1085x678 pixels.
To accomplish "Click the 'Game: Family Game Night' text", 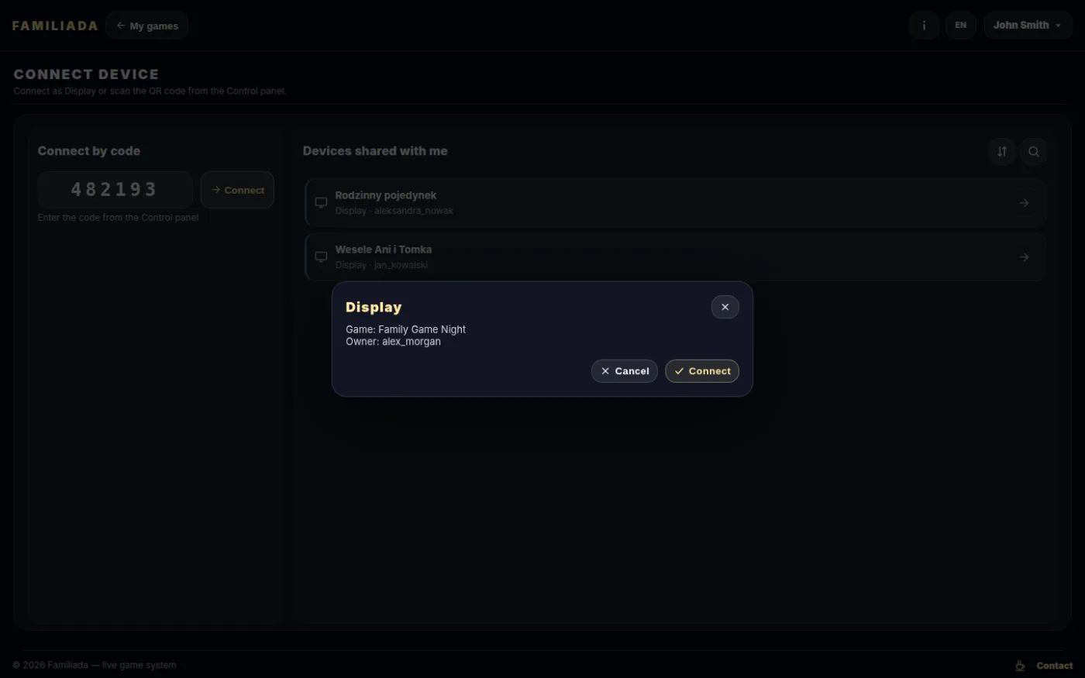I will [405, 329].
